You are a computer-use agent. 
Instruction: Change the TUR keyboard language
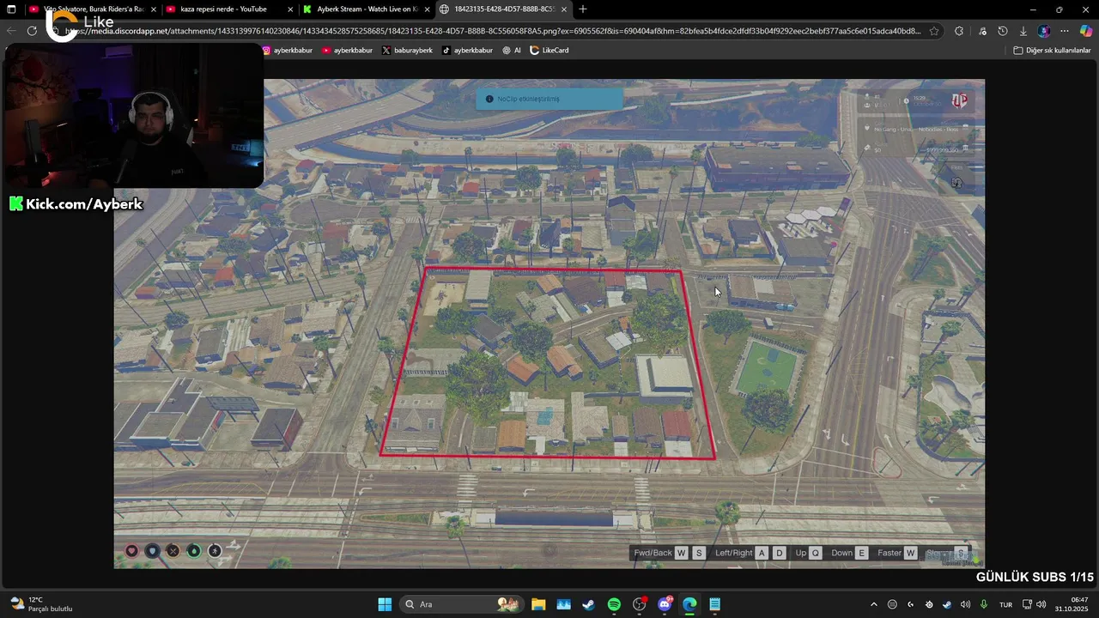(x=1005, y=604)
